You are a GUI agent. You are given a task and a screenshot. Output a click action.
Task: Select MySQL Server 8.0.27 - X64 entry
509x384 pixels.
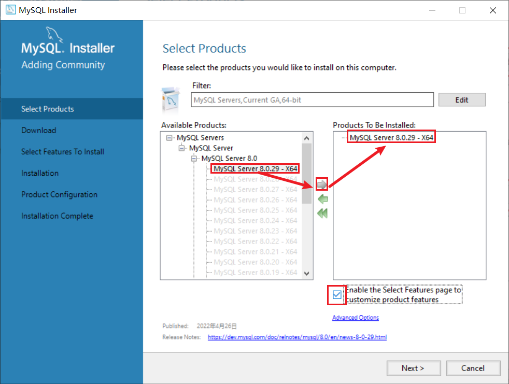tap(255, 190)
